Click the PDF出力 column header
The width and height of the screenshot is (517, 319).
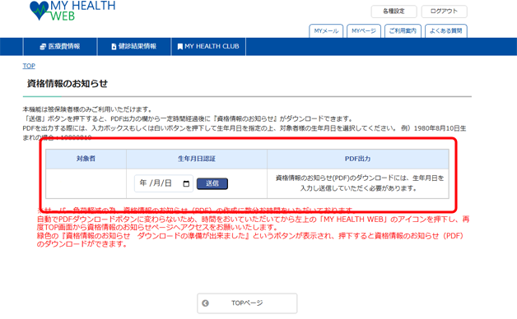point(358,159)
